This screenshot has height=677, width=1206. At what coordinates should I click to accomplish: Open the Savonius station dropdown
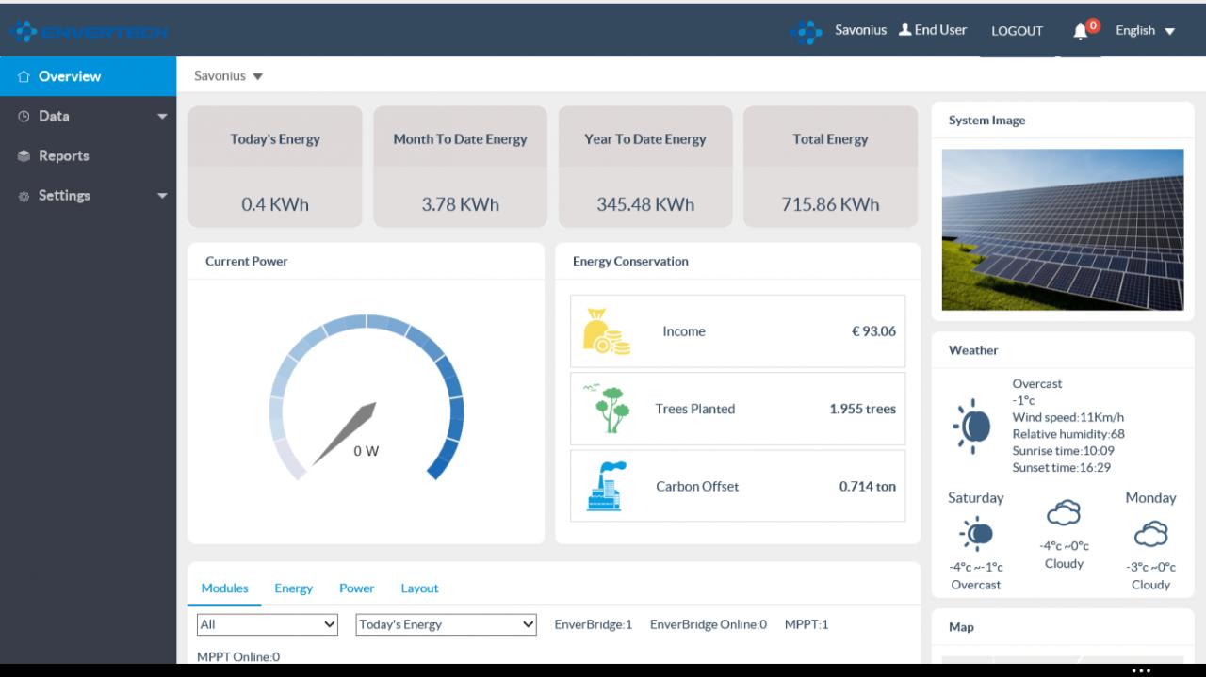pos(229,75)
